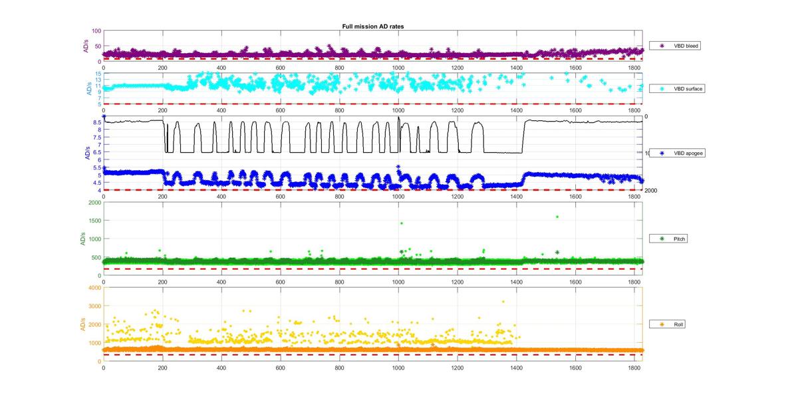Screen dimensions: 798x406
Task: Click the cyan asterisk marker in VBD surface legend
Action: pyautogui.click(x=661, y=88)
